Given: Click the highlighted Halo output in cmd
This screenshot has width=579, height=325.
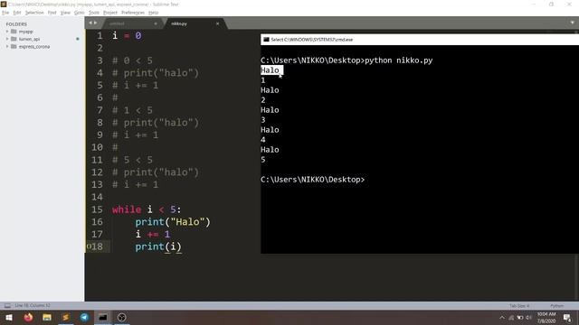Looking at the screenshot, I should 271,70.
